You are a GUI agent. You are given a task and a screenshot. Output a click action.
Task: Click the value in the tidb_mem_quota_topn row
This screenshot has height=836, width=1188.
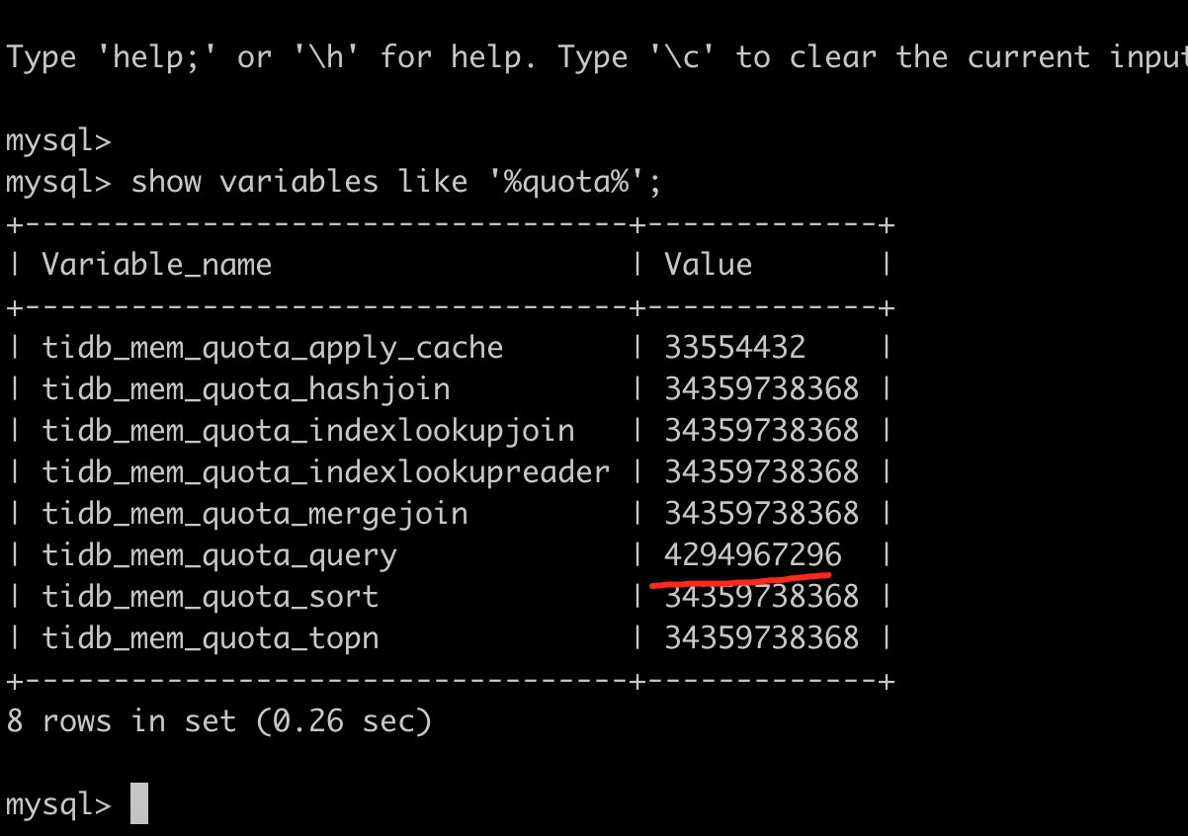click(761, 638)
